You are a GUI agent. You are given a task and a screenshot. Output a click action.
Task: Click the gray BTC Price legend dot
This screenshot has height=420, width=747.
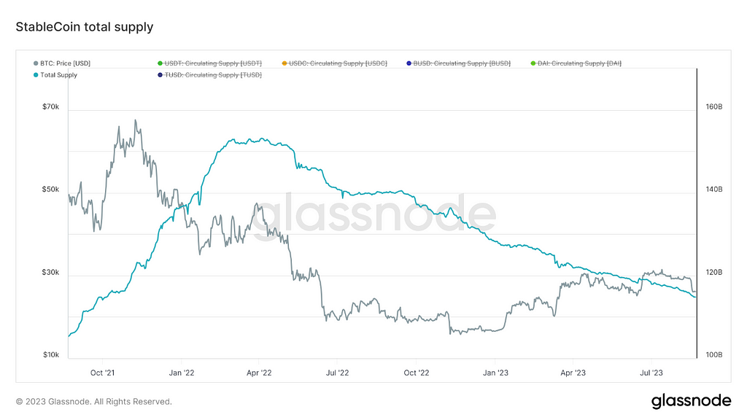pyautogui.click(x=36, y=63)
